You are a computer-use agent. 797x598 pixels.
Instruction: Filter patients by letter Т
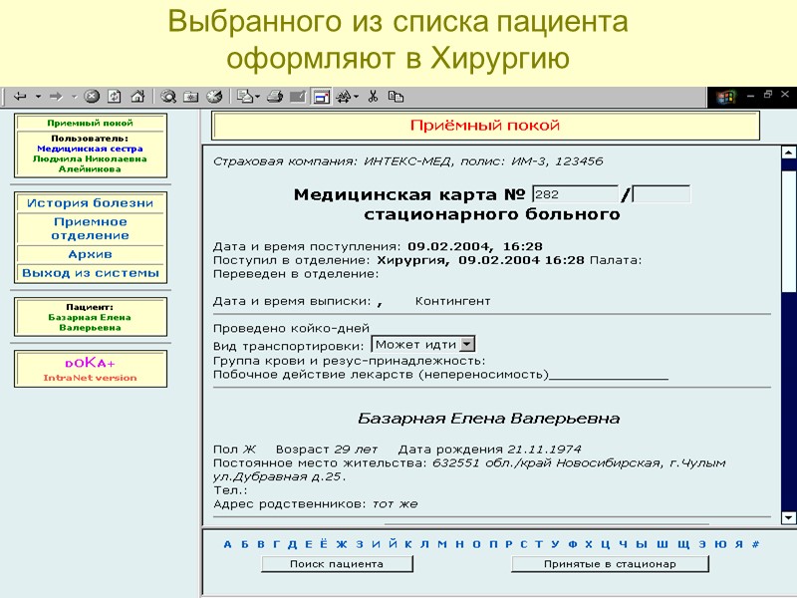pos(539,544)
